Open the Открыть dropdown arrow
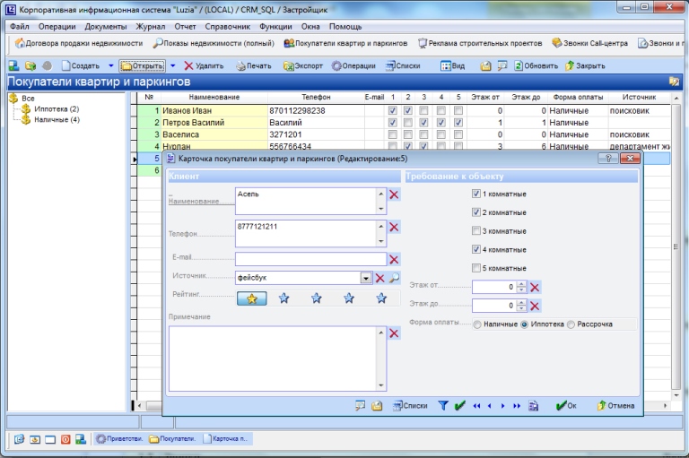This screenshot has width=689, height=458. pyautogui.click(x=172, y=65)
